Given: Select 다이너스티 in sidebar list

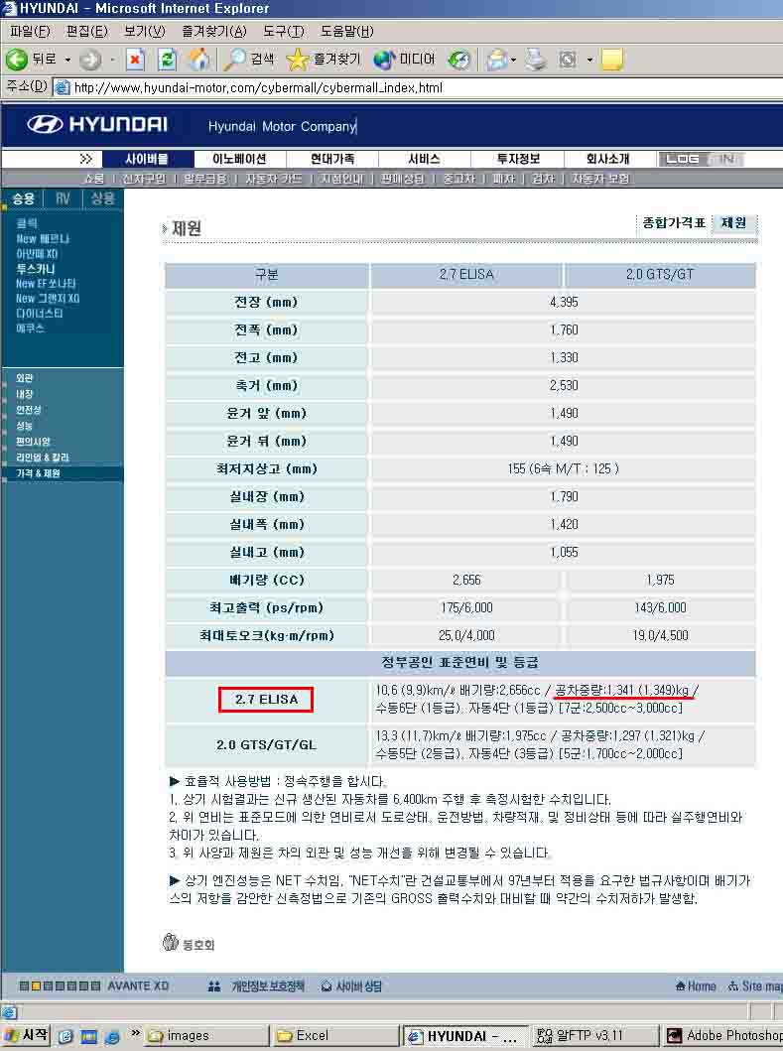Looking at the screenshot, I should (40, 313).
